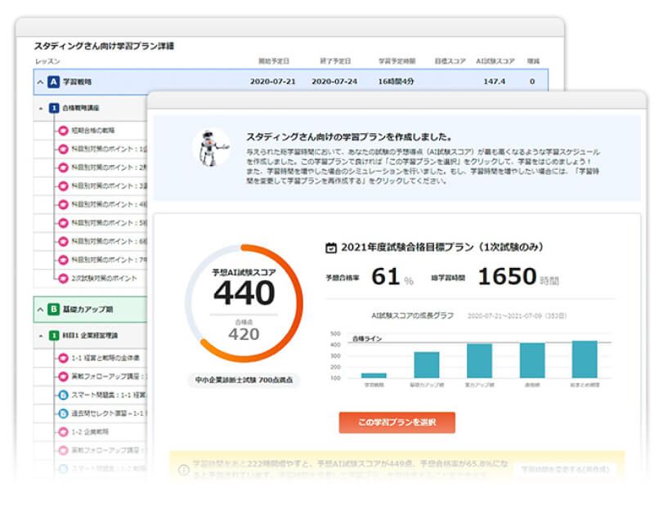Click the calendar icon beside 2021年度試験合格目標プラン
The height and width of the screenshot is (509, 659).
[331, 247]
